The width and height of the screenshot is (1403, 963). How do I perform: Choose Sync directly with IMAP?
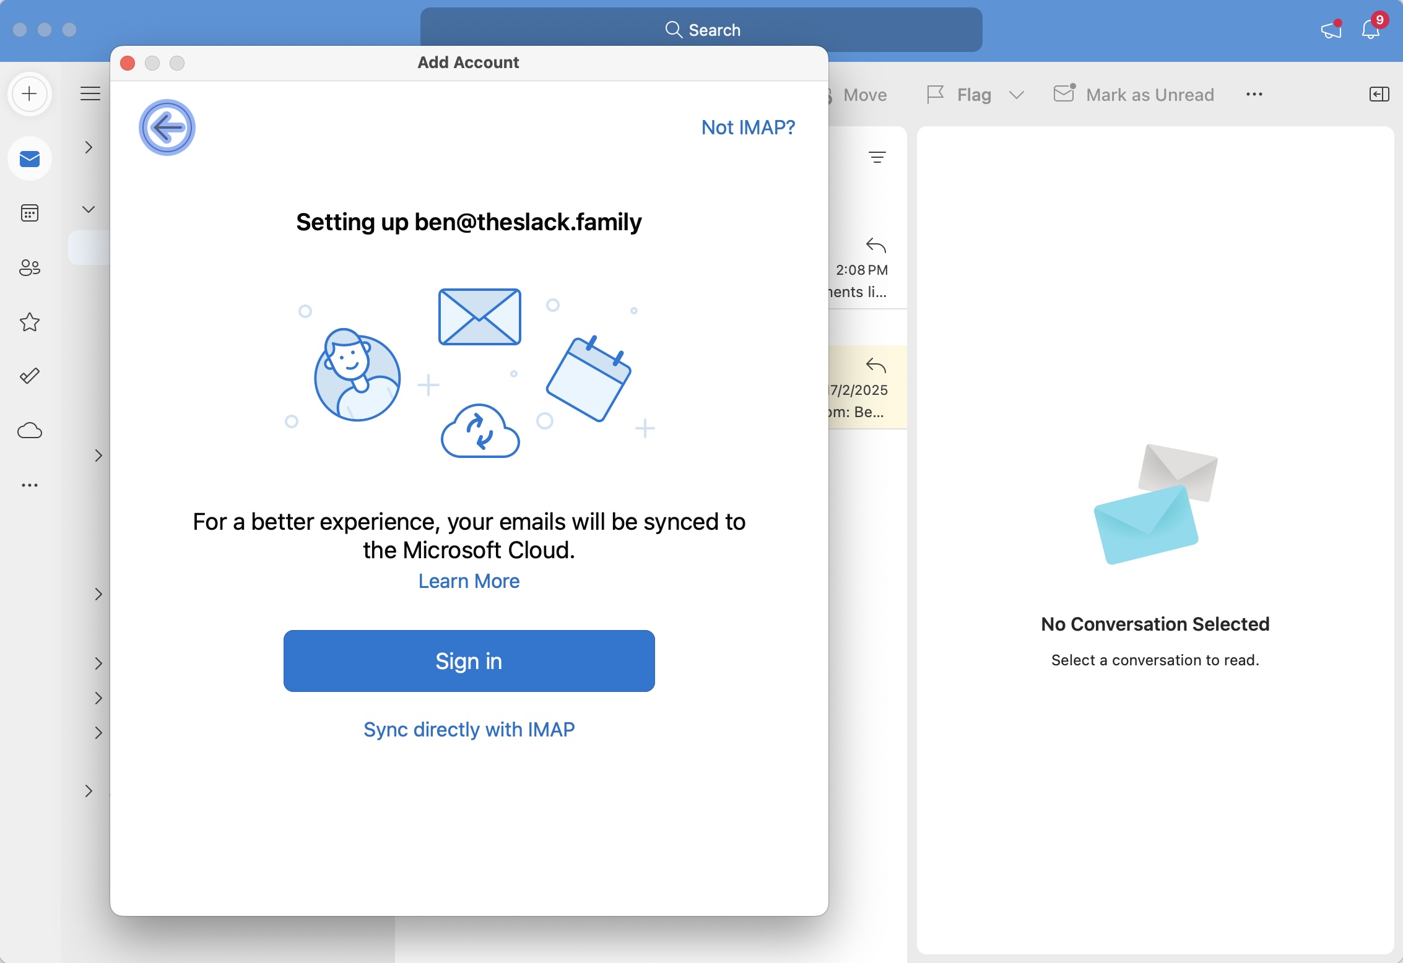(469, 730)
